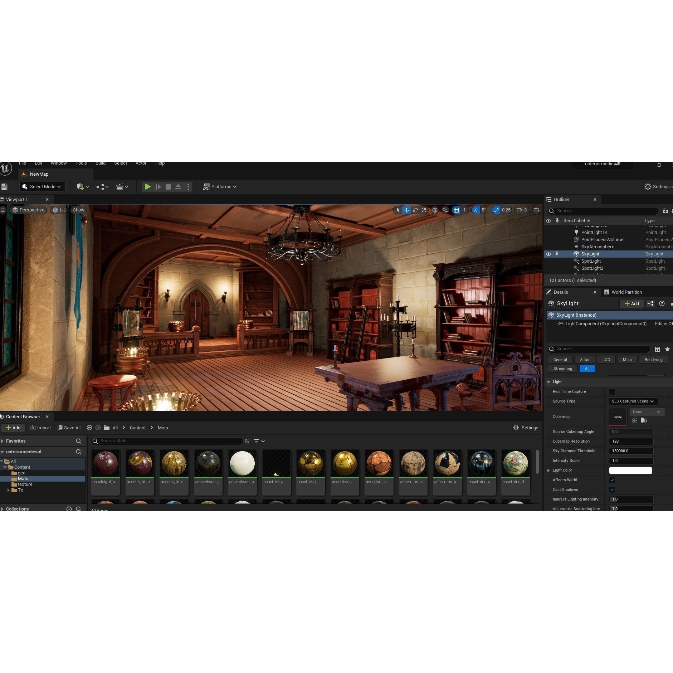Switch to the World Partition tab

[626, 292]
